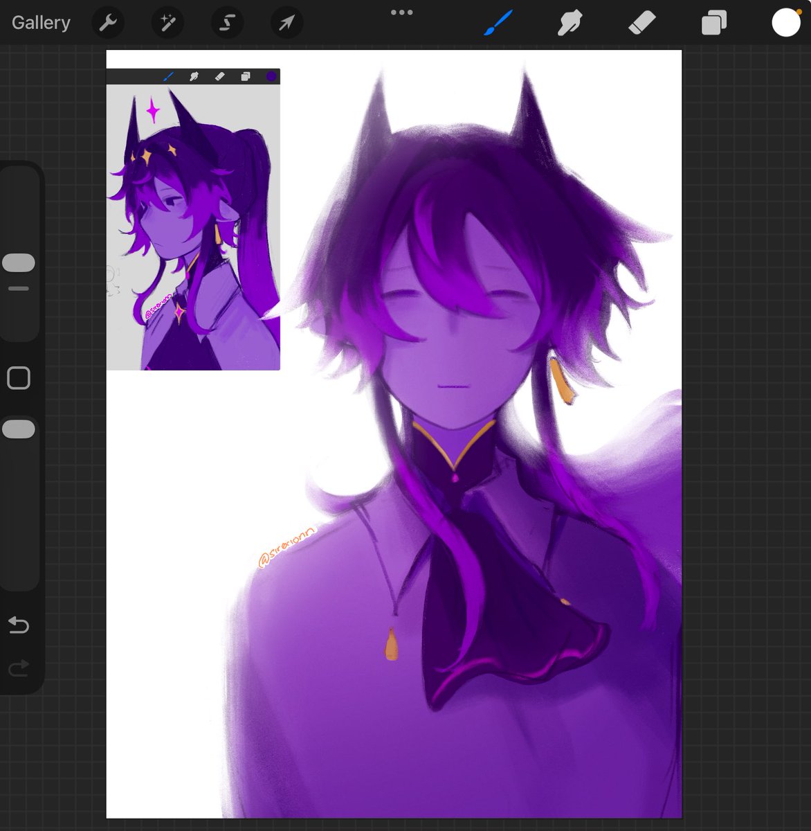Select the Eraser tool
The image size is (811, 831).
point(641,23)
